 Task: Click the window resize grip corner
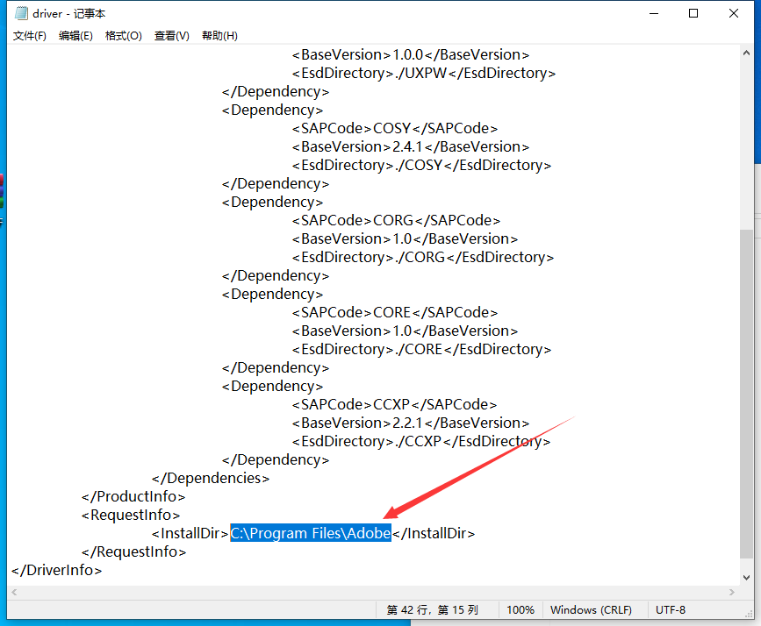[749, 614]
